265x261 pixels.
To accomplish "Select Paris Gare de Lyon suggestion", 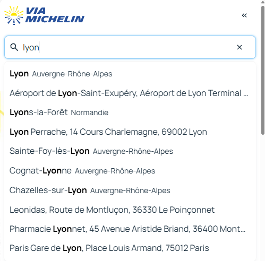I will click(130, 248).
